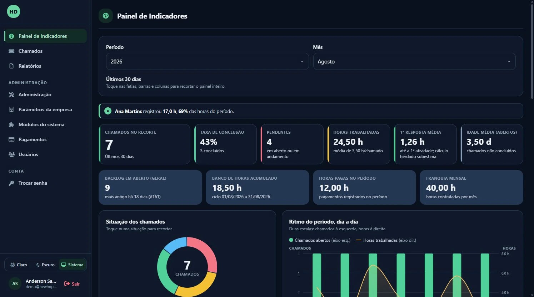This screenshot has height=297, width=534.
Task: Click the Usuários people icon
Action: [x=11, y=154]
